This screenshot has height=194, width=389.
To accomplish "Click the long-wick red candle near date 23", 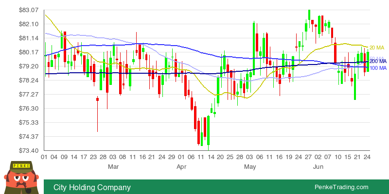I will (98, 114).
